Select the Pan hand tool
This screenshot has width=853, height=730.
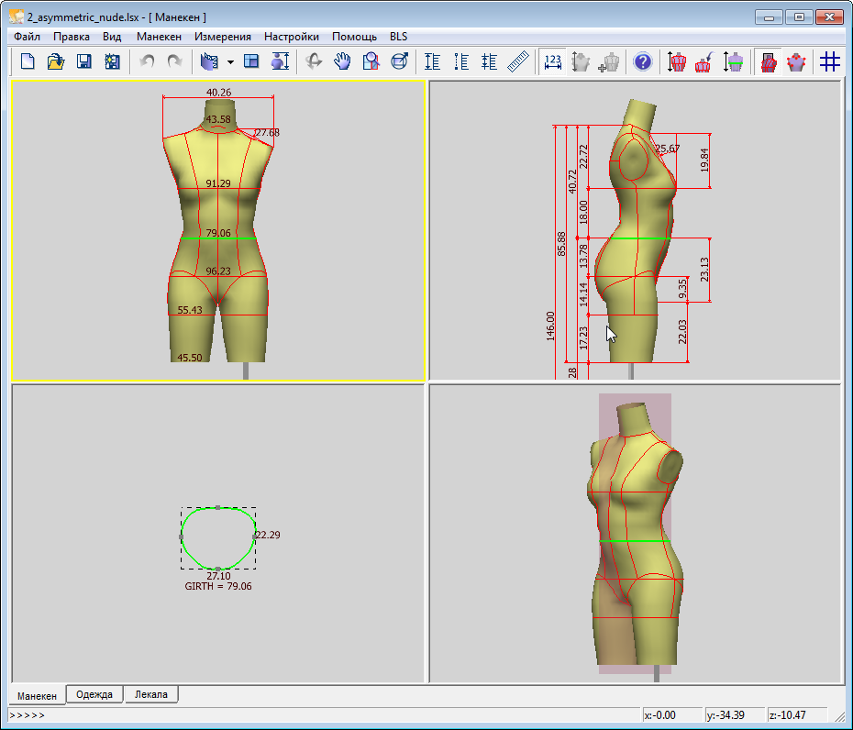tap(342, 62)
